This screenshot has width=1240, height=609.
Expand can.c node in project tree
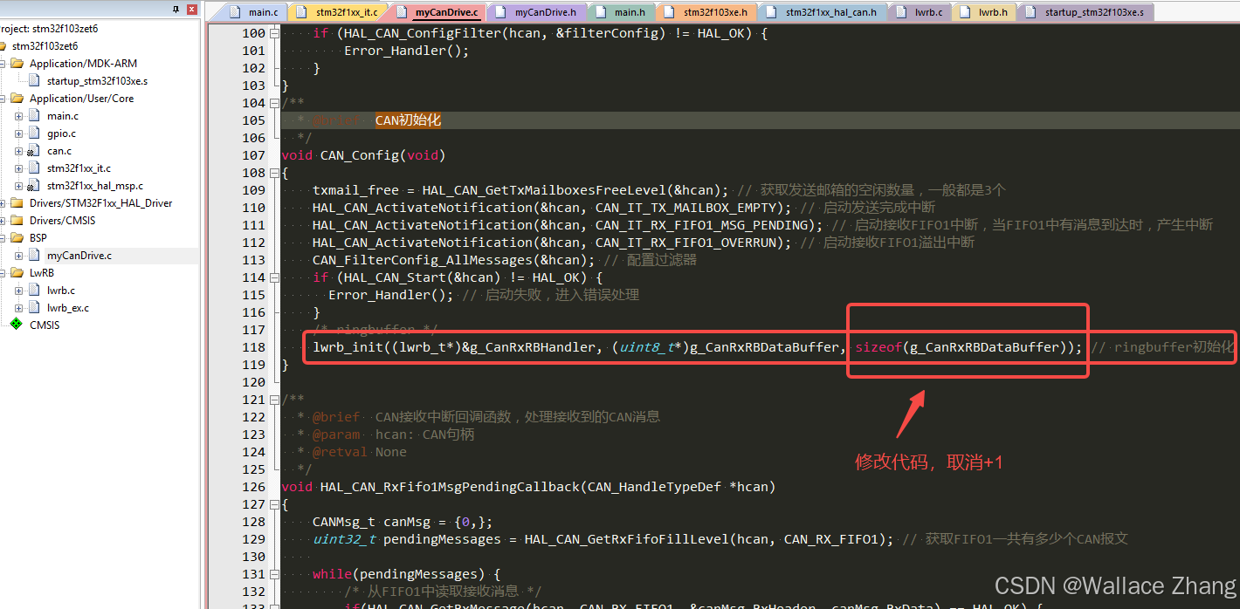tap(18, 151)
